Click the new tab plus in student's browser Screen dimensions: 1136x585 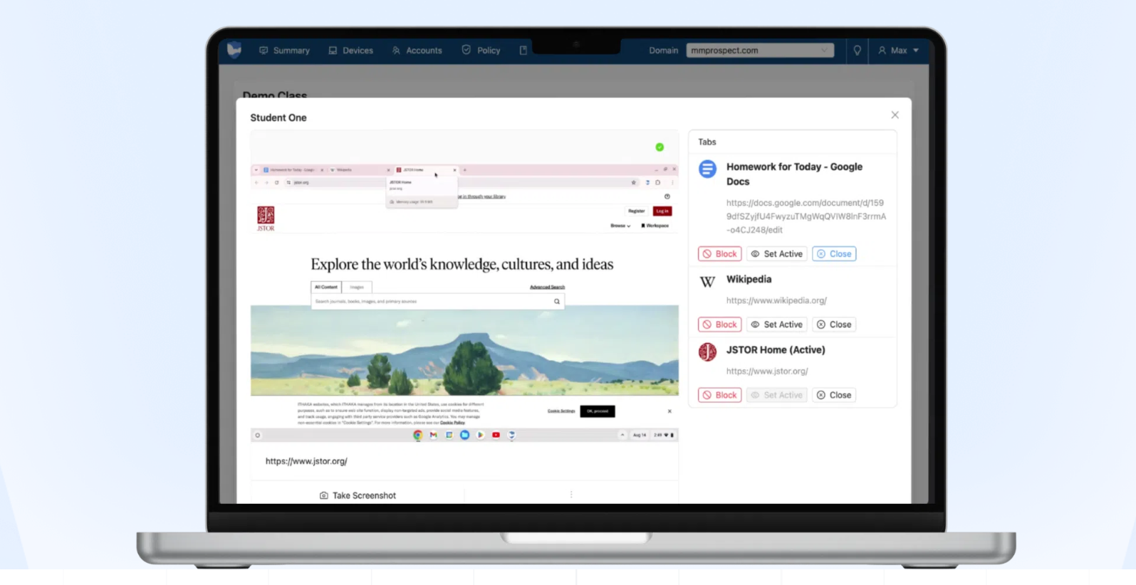pyautogui.click(x=465, y=170)
